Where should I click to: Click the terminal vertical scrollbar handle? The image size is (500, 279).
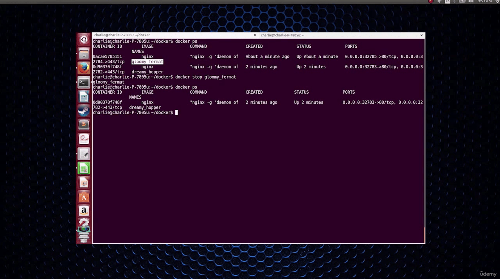pos(424,235)
